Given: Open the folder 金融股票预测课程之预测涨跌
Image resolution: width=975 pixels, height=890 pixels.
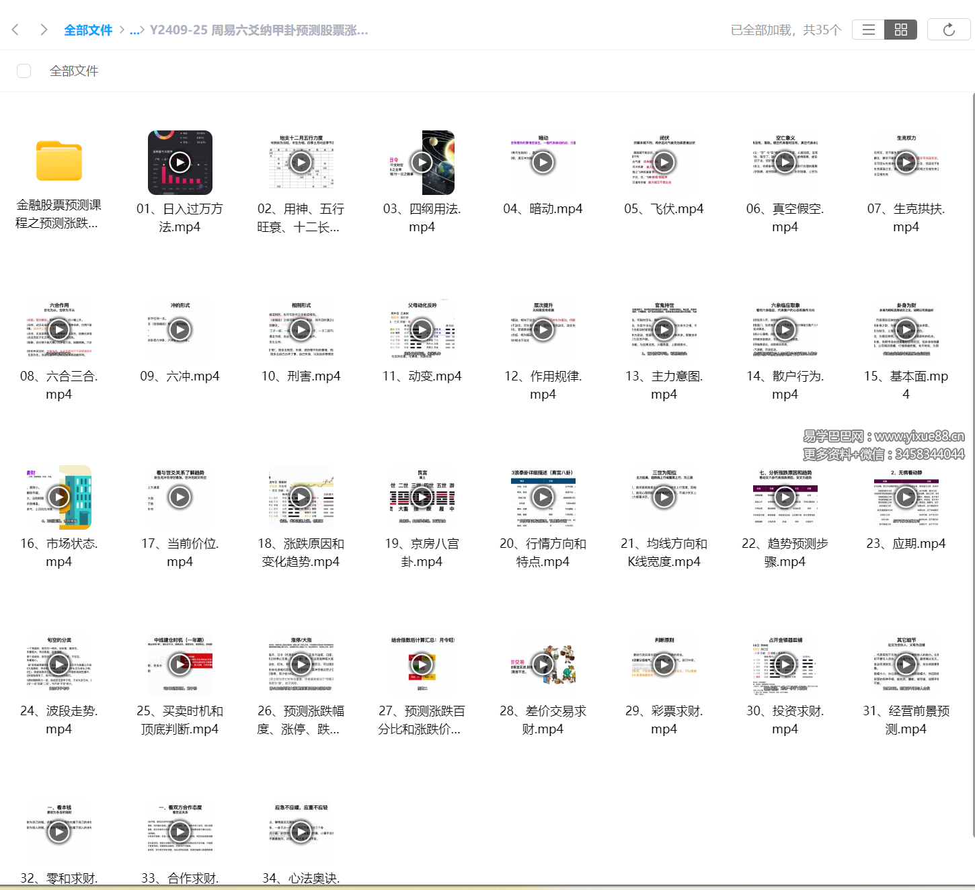Looking at the screenshot, I should pos(59,161).
